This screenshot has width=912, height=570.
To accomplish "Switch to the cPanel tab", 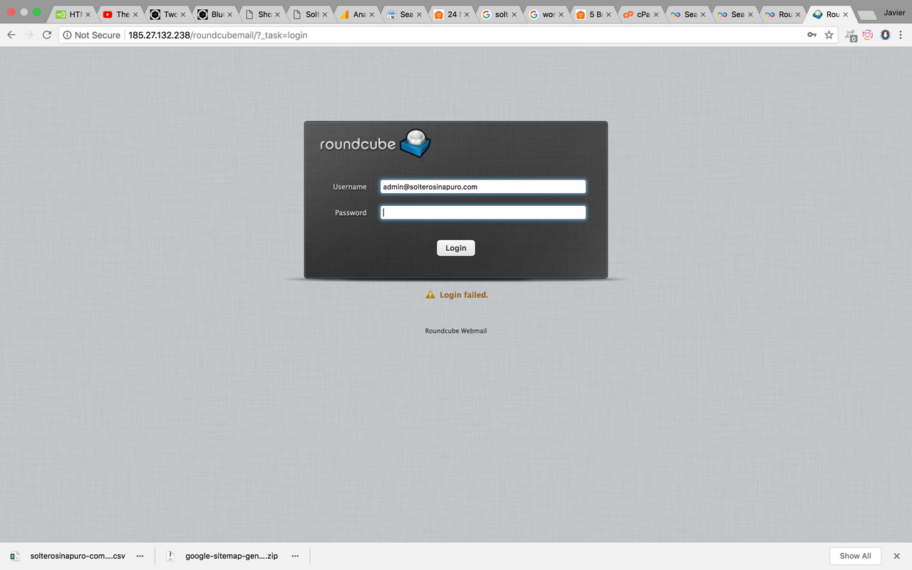I will click(x=638, y=14).
